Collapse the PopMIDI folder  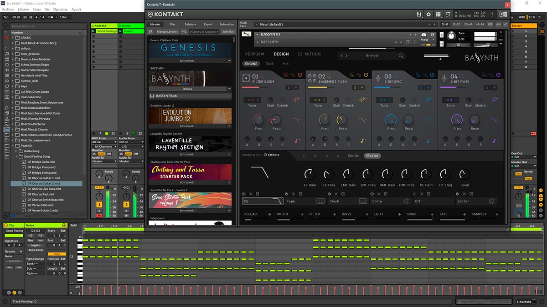click(13, 146)
